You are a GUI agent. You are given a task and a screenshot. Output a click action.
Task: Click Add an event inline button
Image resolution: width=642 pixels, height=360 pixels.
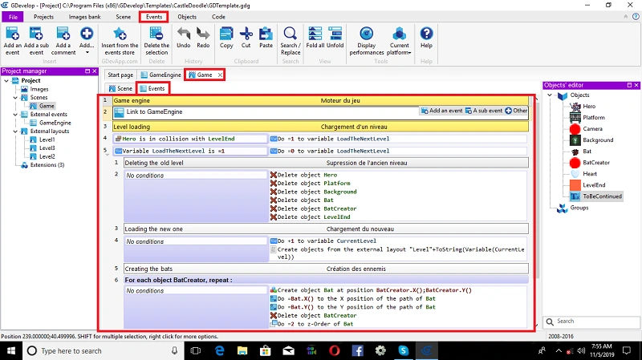[x=442, y=111]
